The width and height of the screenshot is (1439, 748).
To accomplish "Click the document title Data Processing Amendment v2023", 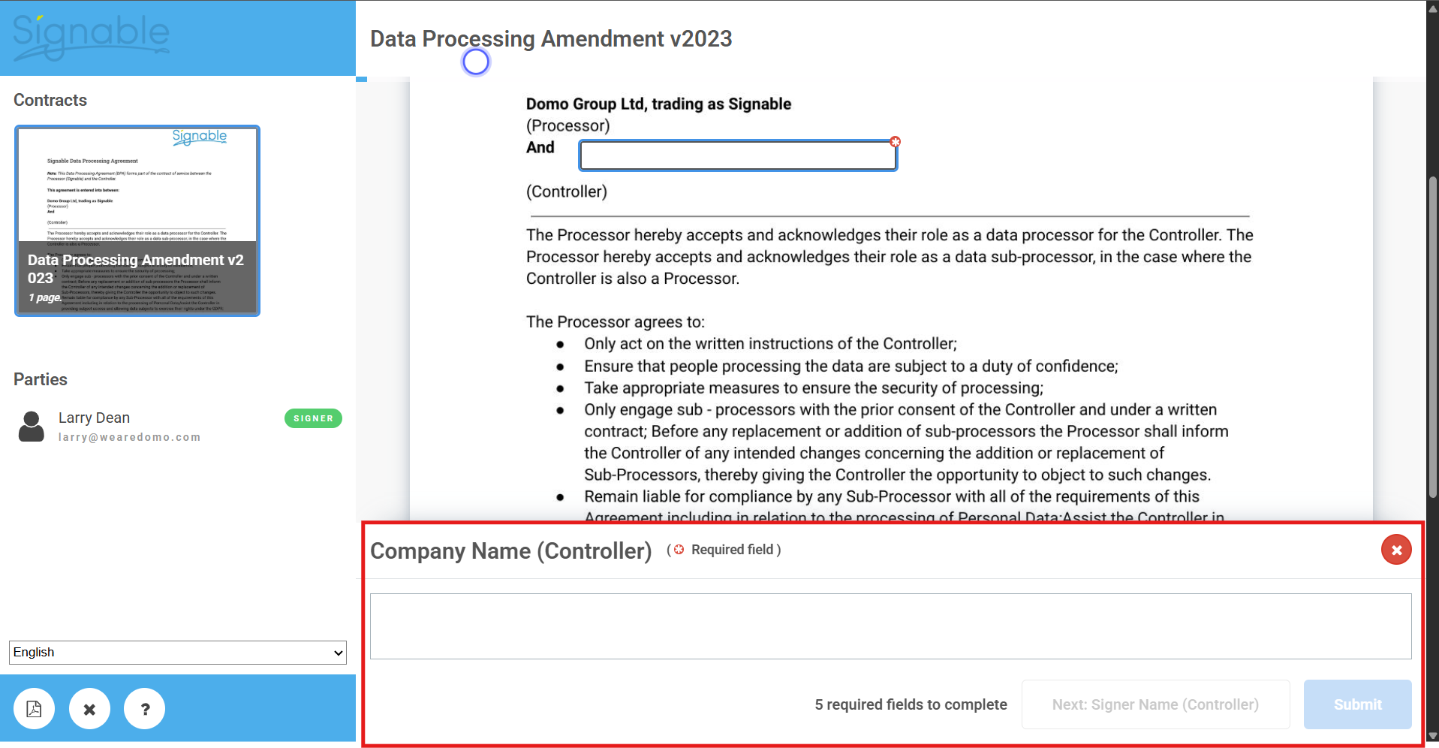I will [551, 38].
